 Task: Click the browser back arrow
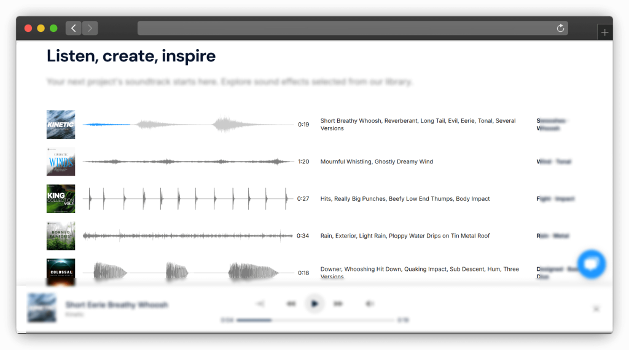(74, 28)
